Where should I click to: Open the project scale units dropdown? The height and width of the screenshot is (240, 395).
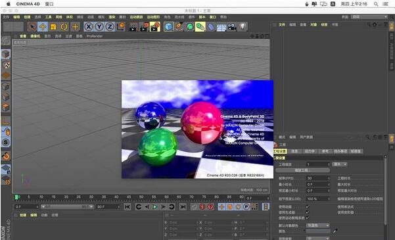click(340, 164)
